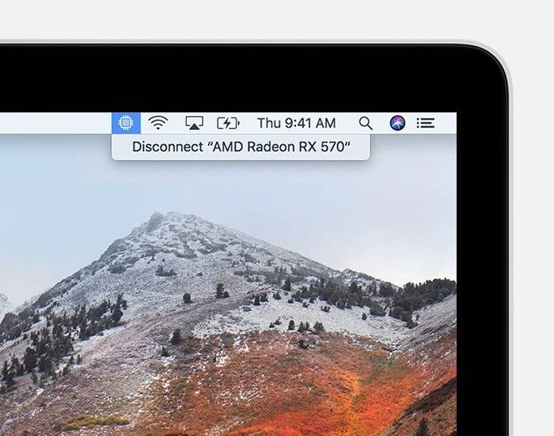Open the clock showing Thu 9:41 AM

click(x=297, y=123)
